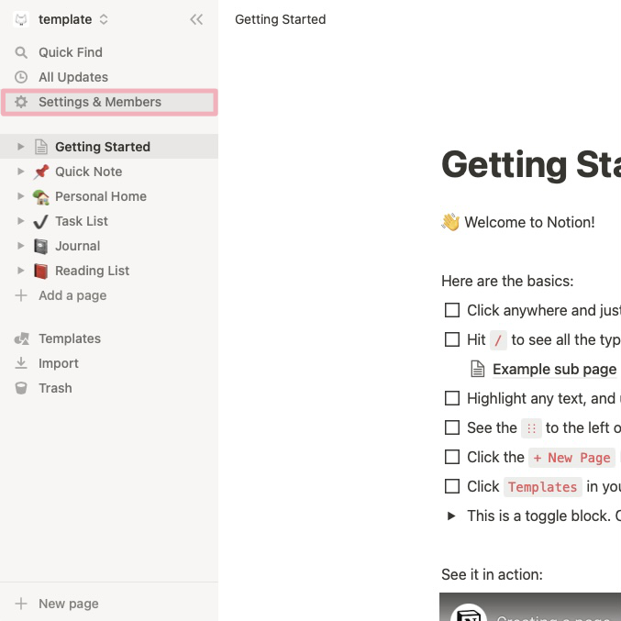
Task: Check the See the drag handle to-do box
Action: coord(452,427)
